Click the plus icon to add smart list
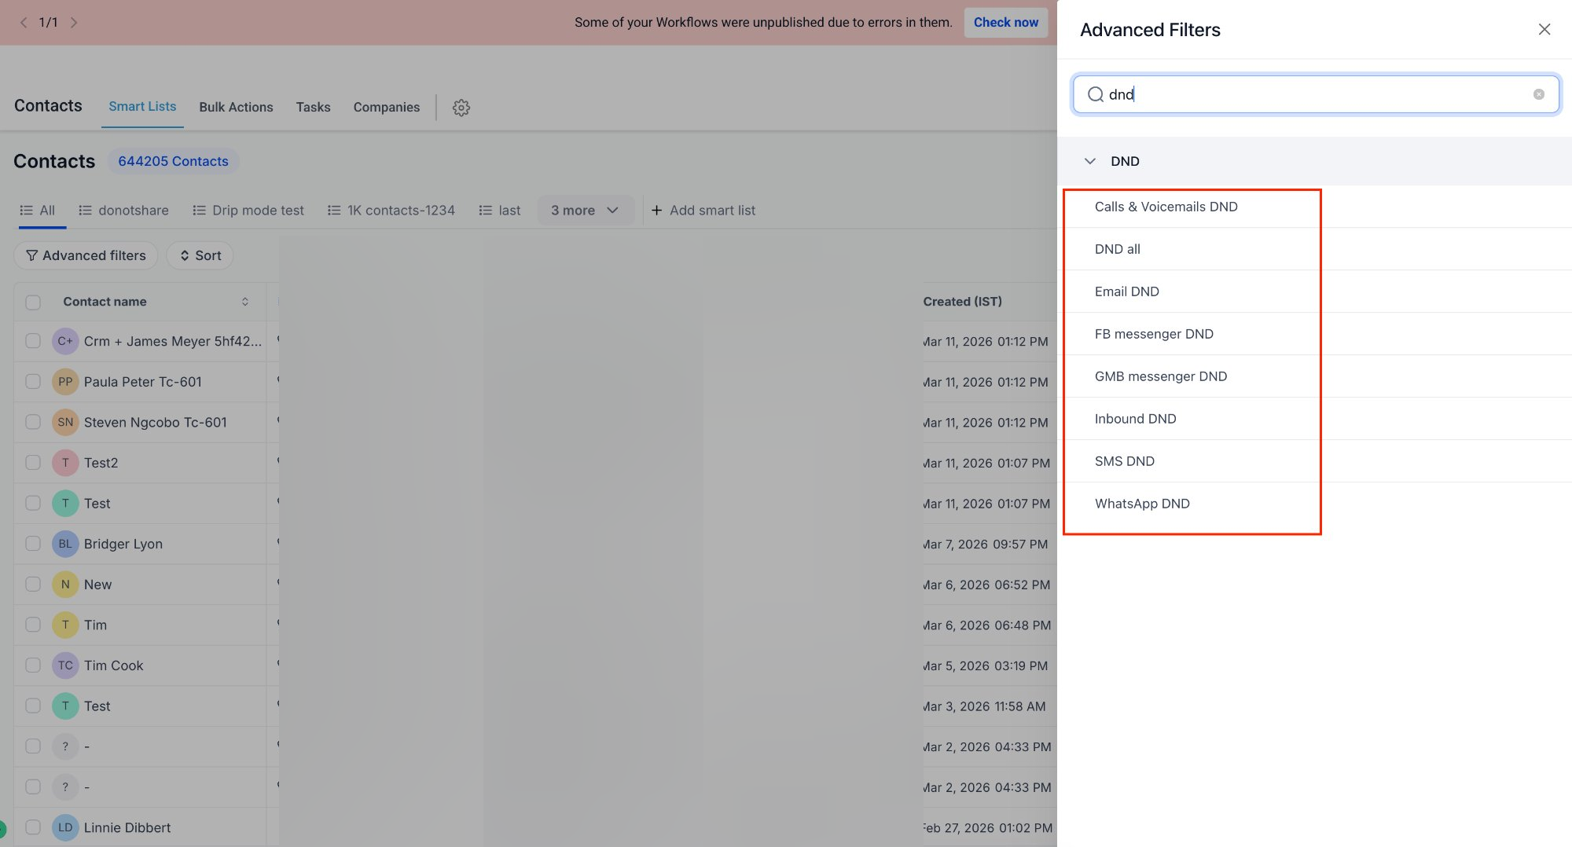Viewport: 1572px width, 847px height. click(656, 211)
